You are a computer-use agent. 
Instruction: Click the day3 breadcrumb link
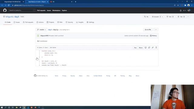click(x=50, y=30)
